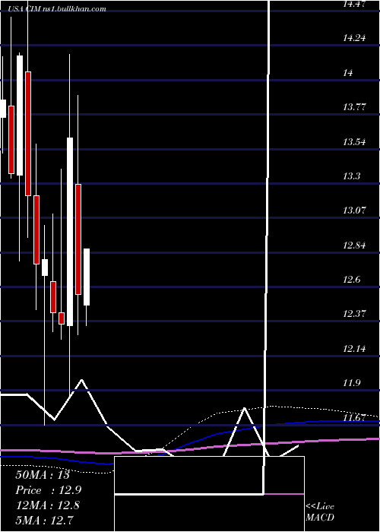Screen dimensions: 380x532
Task: Click the 14.24 price axis label
Action: click(354, 38)
